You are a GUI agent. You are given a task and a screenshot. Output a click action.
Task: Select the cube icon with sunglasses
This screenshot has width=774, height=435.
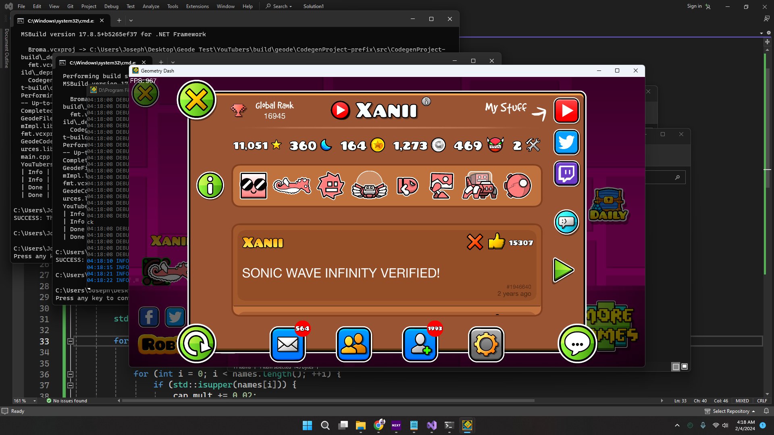(253, 186)
